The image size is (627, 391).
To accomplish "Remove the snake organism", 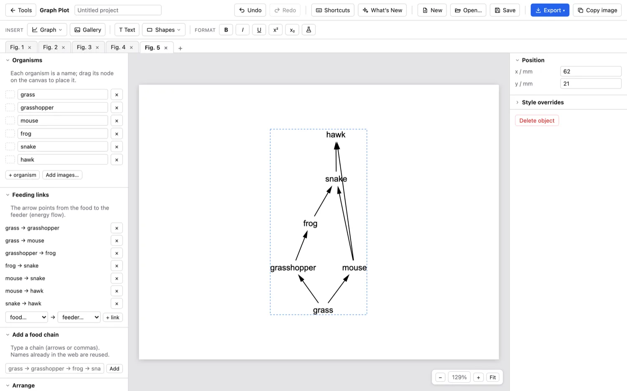I will 117,146.
